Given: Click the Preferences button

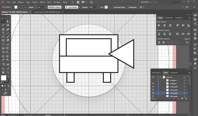Looking at the screenshot, I should pyautogui.click(x=133, y=7).
